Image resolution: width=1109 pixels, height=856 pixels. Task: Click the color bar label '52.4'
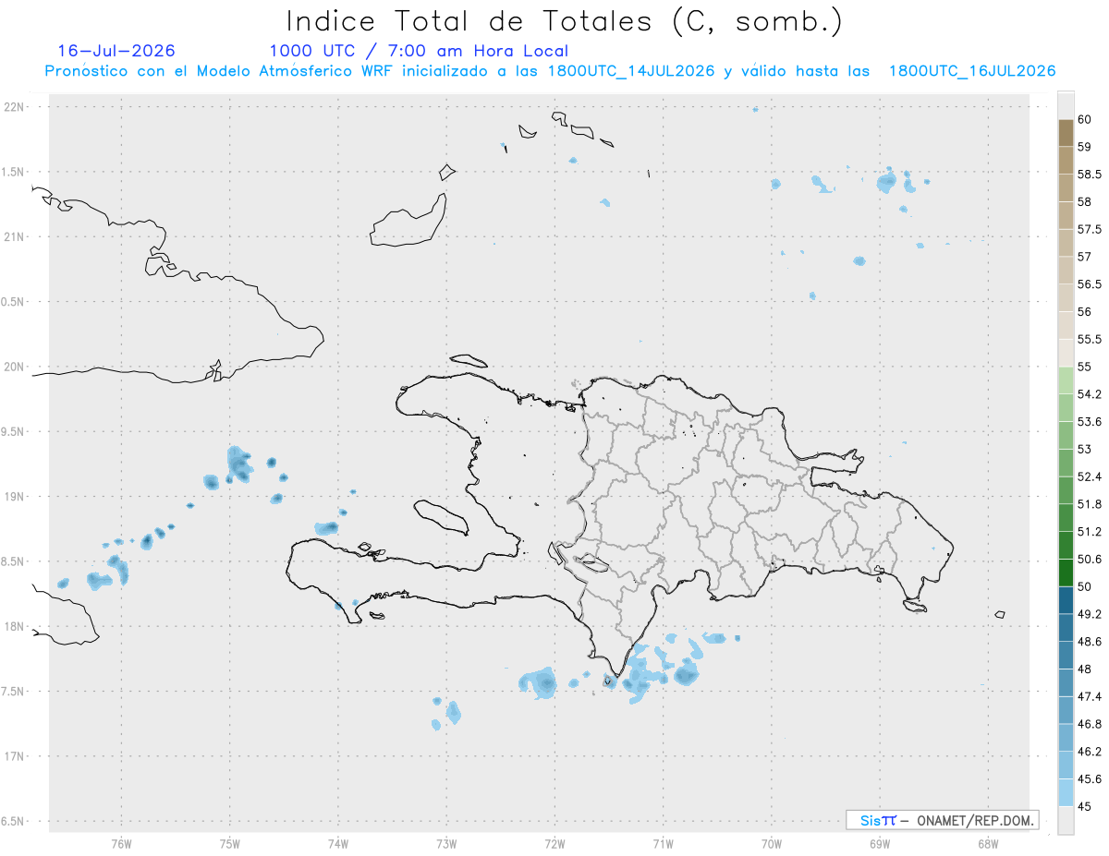[1090, 476]
